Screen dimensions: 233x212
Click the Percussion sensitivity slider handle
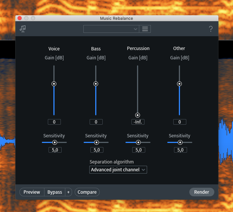click(x=138, y=143)
